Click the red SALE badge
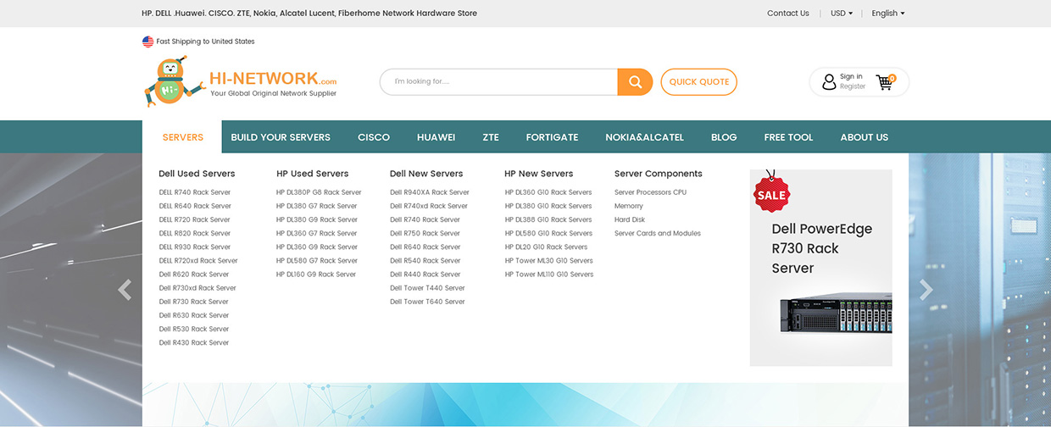Image resolution: width=1051 pixels, height=427 pixels. 770,194
